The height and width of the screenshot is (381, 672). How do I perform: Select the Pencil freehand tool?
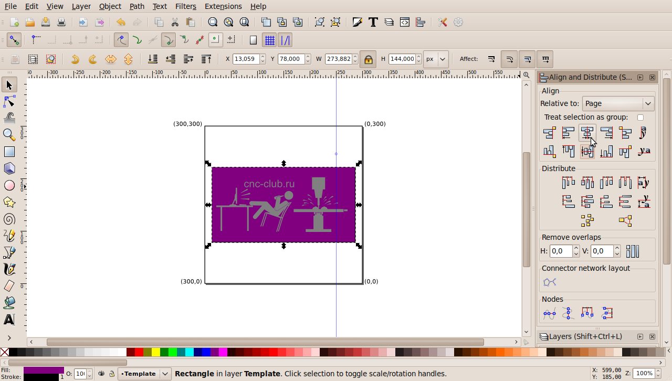[x=9, y=236]
